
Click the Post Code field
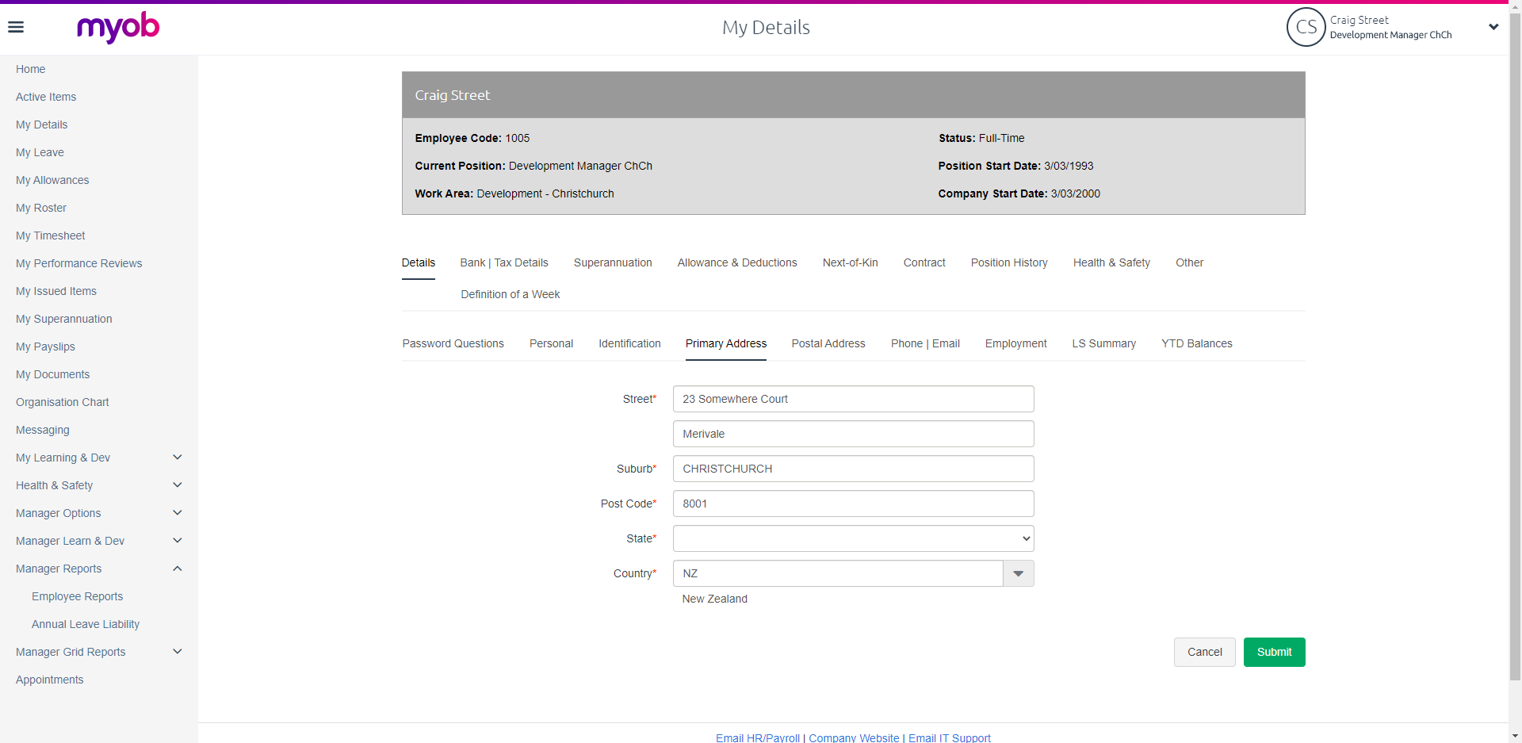[x=853, y=504]
